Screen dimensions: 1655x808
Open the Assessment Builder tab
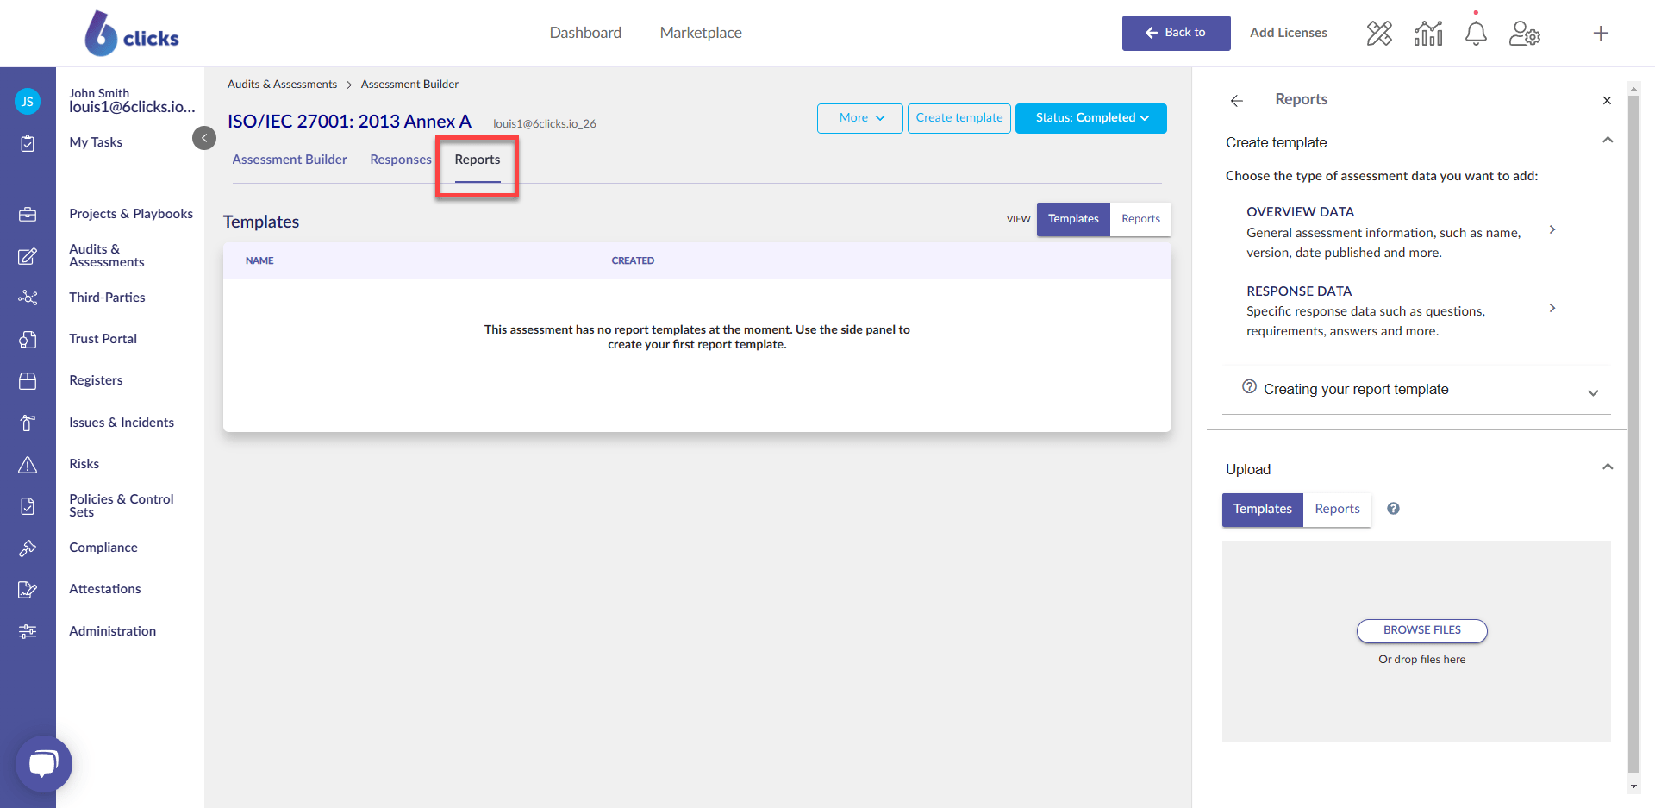(x=290, y=160)
